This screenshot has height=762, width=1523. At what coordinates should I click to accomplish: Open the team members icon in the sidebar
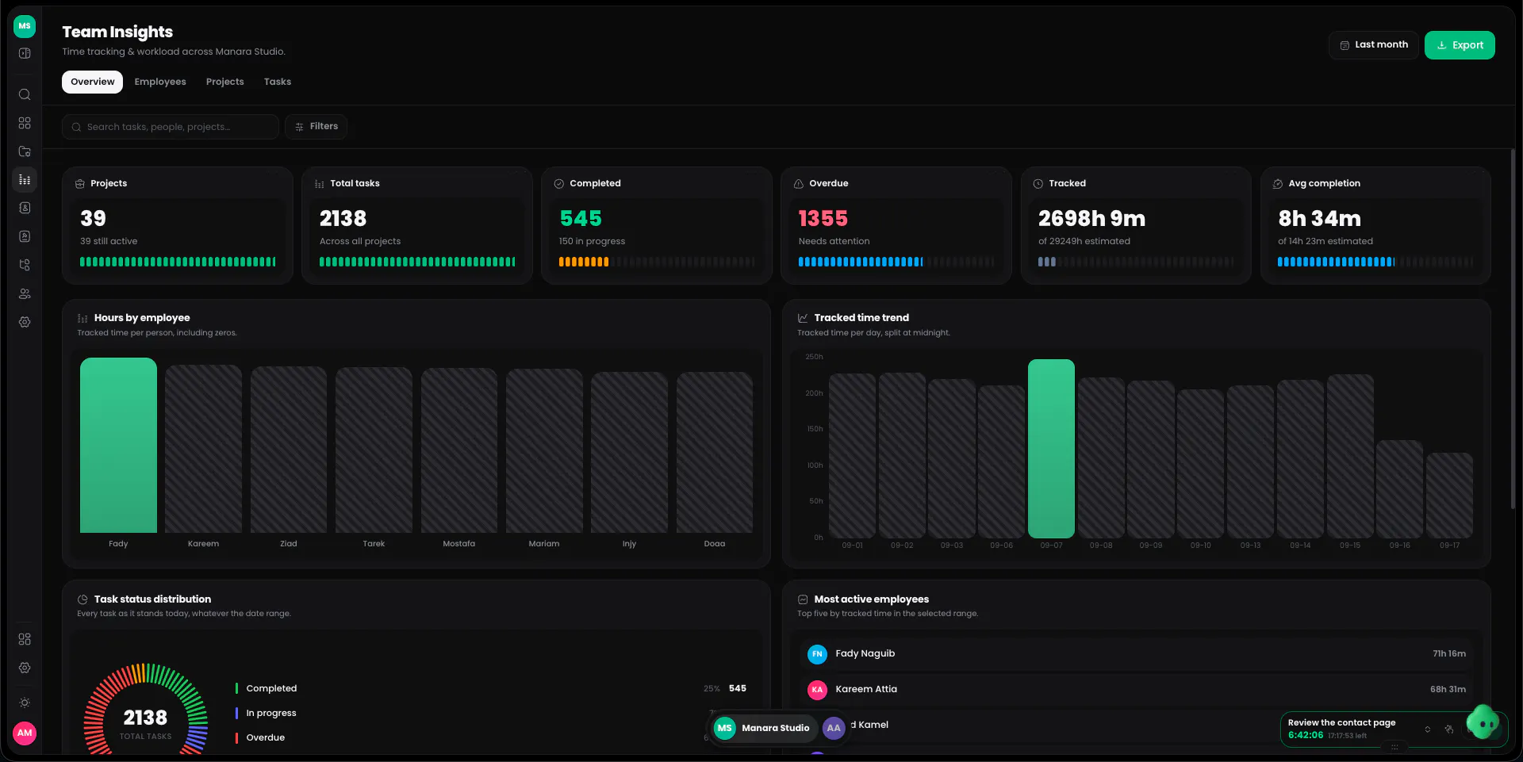[x=25, y=293]
